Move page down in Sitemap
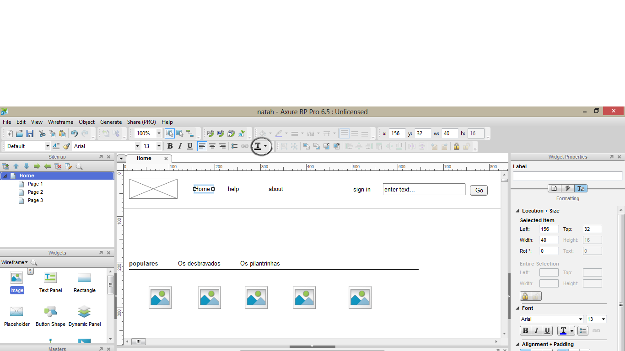 [x=27, y=166]
